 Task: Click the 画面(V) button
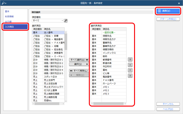168,11
